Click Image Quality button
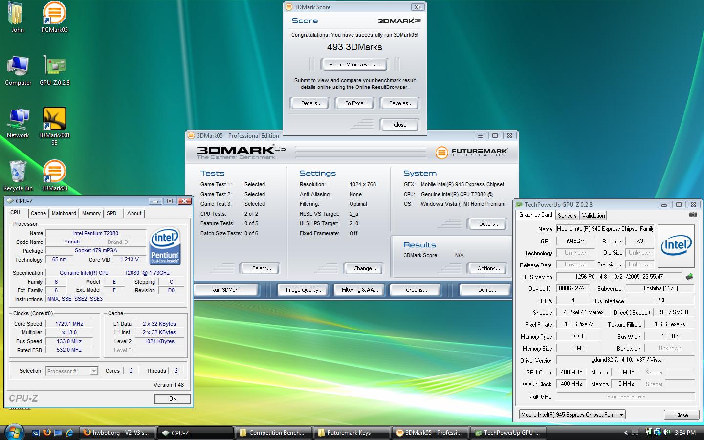The image size is (704, 440). pos(304,290)
